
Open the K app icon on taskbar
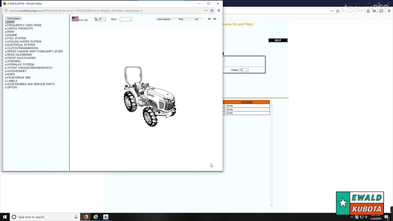[106, 217]
